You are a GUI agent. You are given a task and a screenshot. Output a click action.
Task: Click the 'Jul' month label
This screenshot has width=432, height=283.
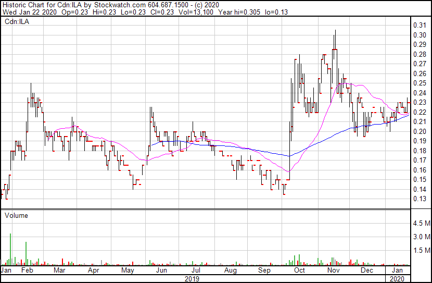pos(196,270)
